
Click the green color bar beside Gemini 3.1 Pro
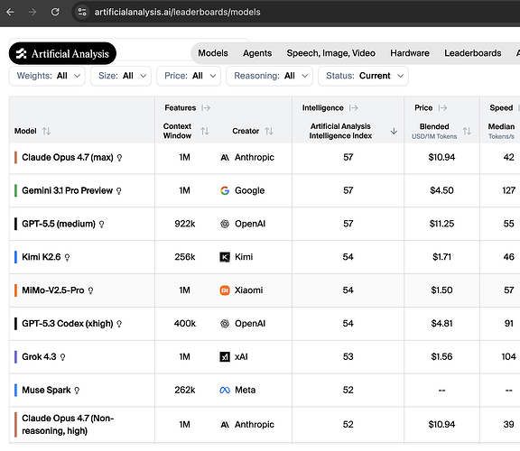point(15,190)
